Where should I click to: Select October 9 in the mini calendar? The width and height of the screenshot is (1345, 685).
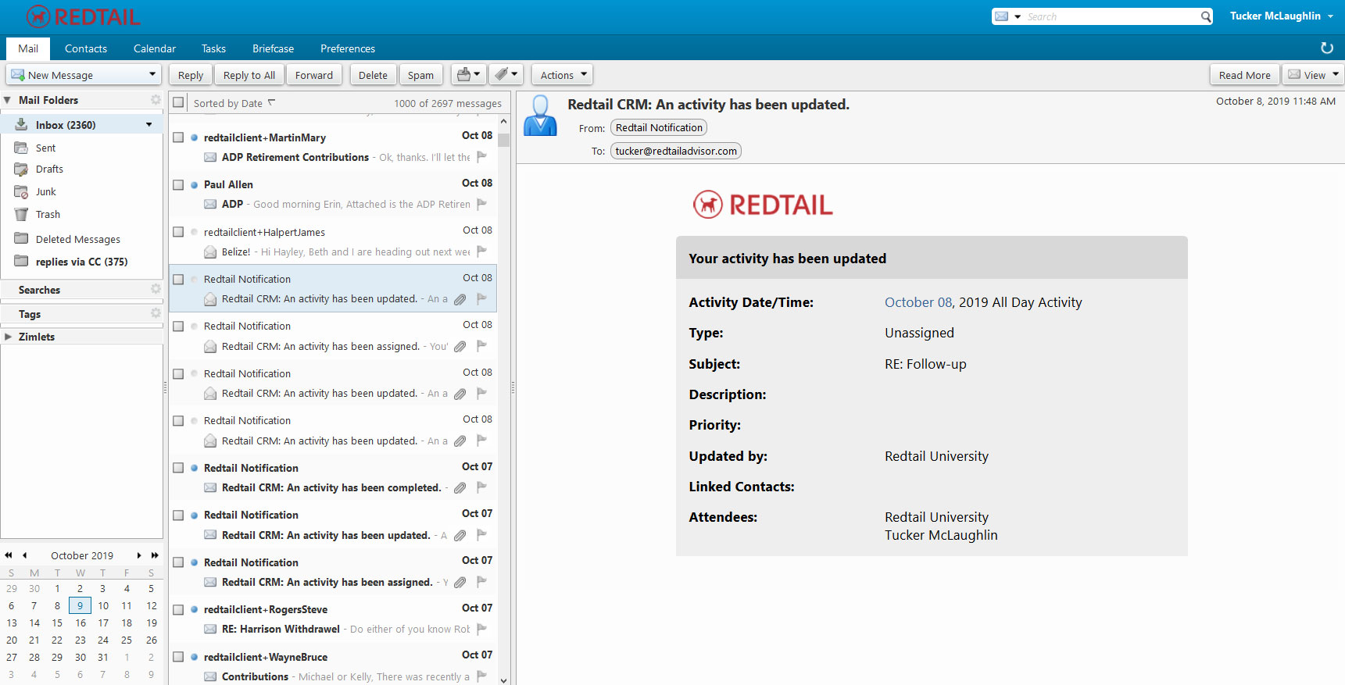tap(80, 605)
